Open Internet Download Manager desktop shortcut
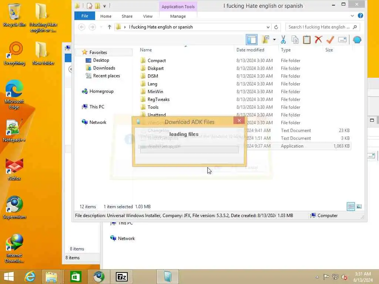The height and width of the screenshot is (284, 379). 14,248
